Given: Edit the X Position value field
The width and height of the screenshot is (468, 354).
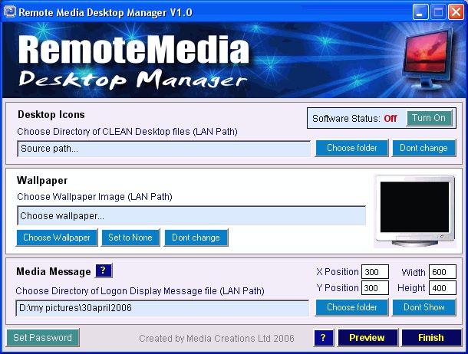Looking at the screenshot, I should (x=375, y=272).
